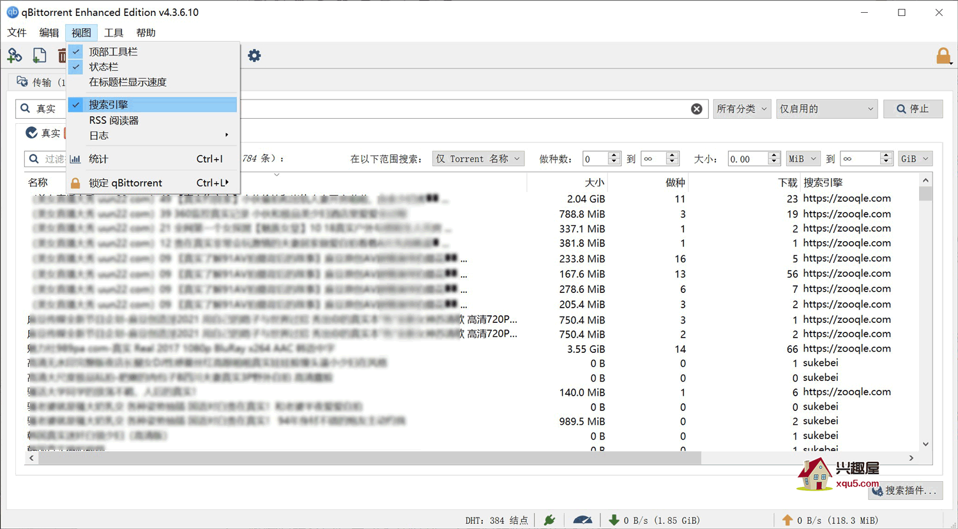Click the 0 B/s (118.3 MiB) upload speed text
The width and height of the screenshot is (958, 529).
837,521
